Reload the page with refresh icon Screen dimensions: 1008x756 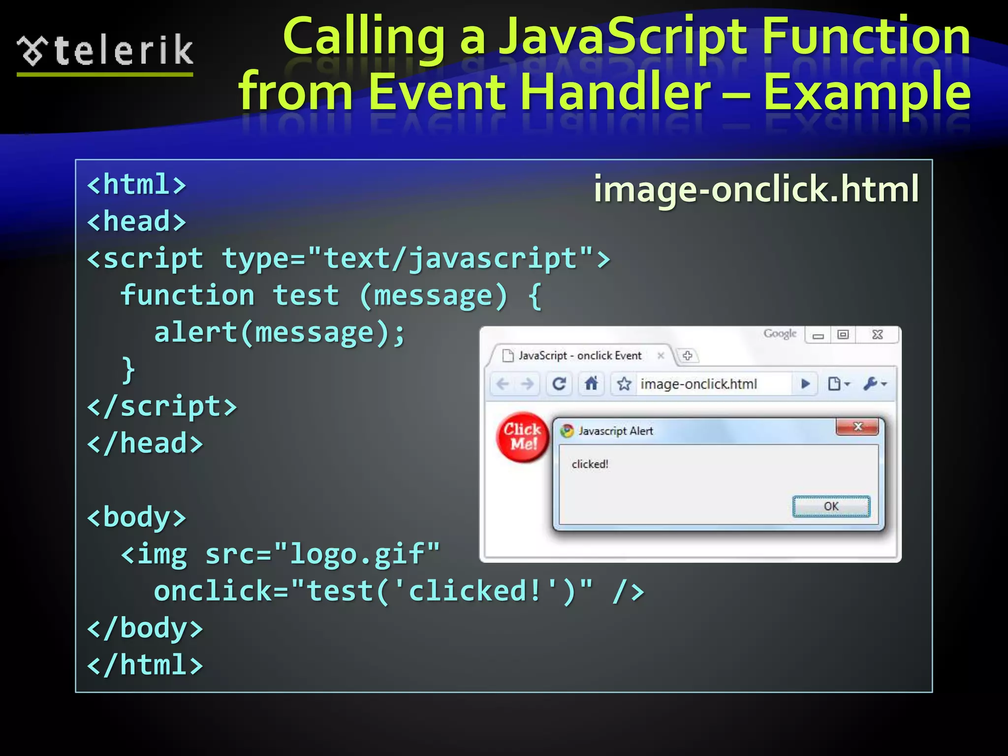559,383
